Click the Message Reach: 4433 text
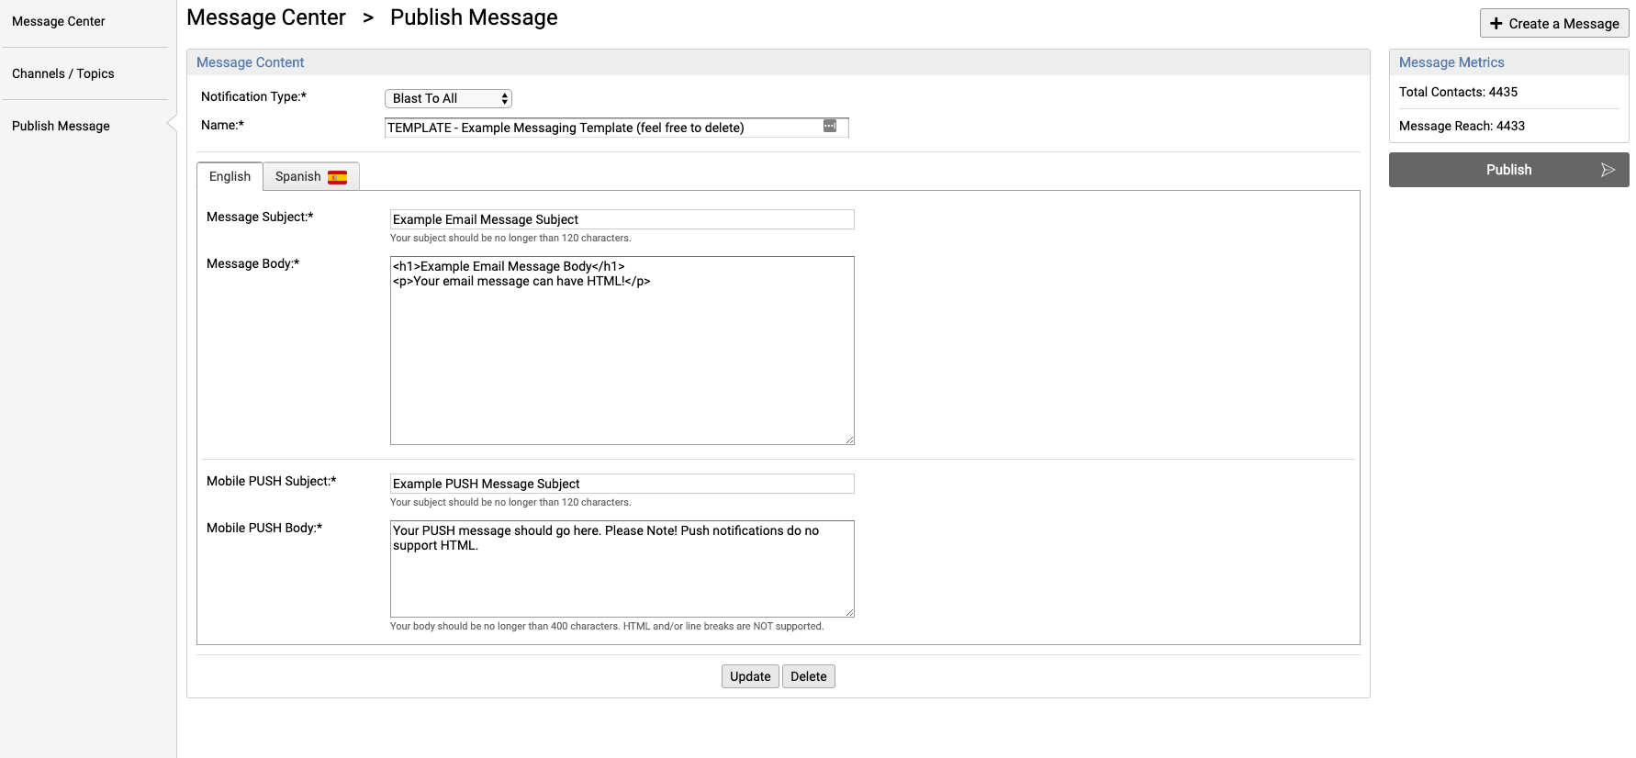1636x758 pixels. [1462, 126]
